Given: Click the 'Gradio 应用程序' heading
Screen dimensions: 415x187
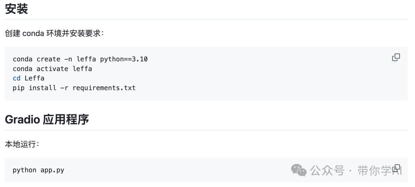Looking at the screenshot, I should 47,120.
